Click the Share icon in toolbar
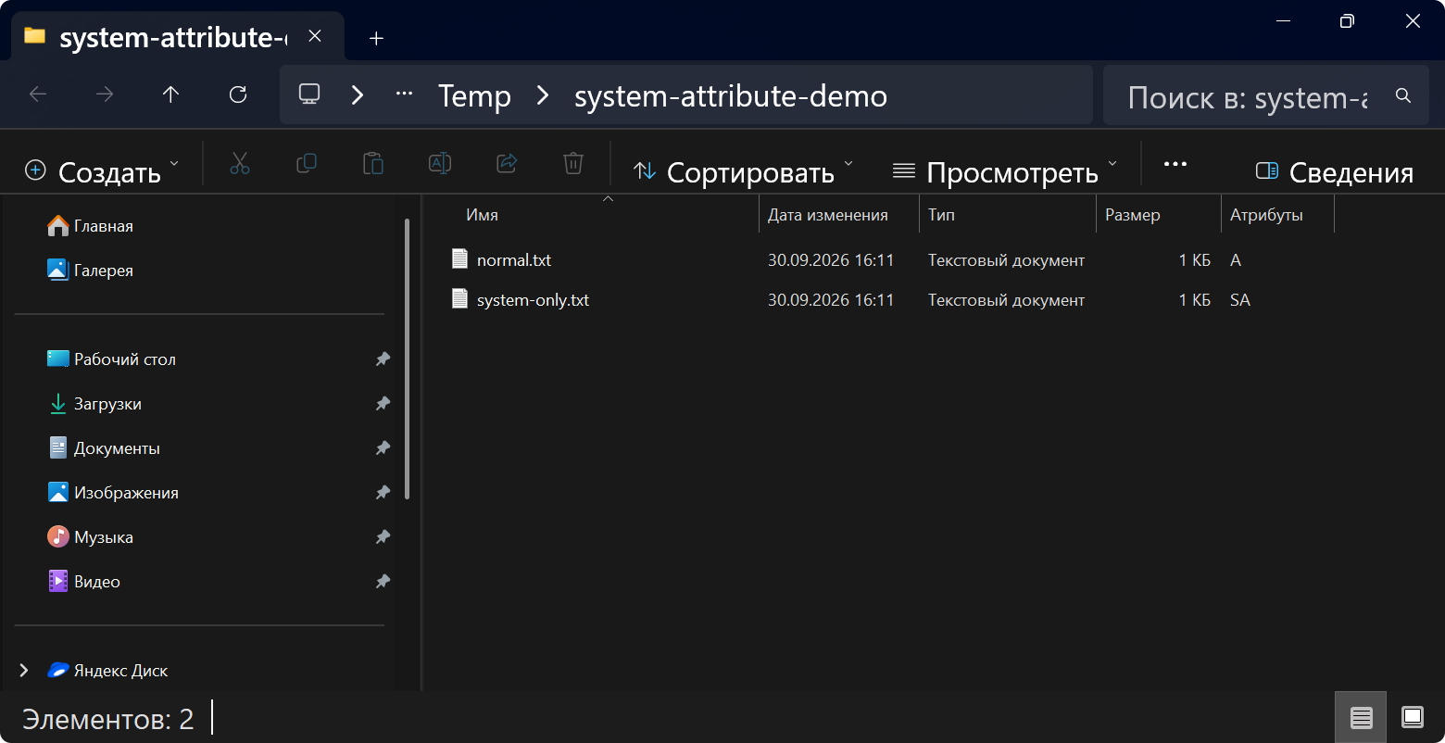 [x=507, y=164]
